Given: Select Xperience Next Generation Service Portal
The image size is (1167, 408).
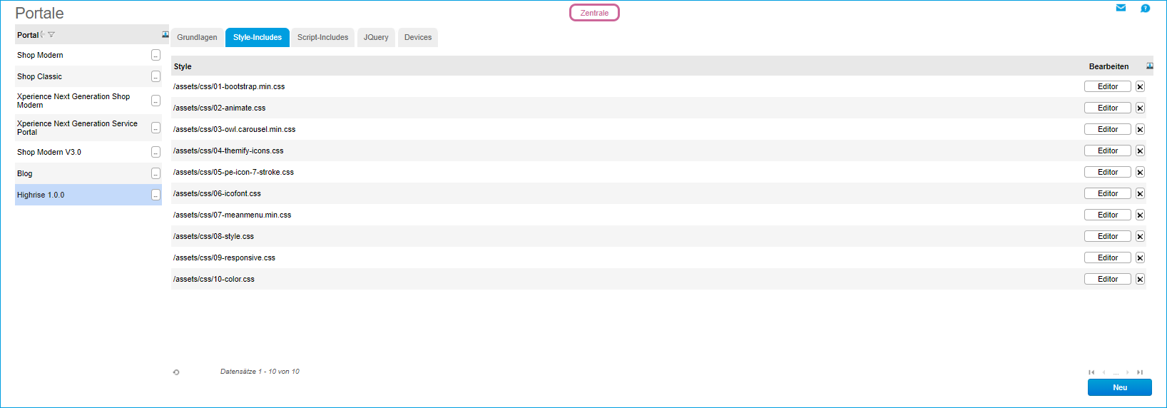Looking at the screenshot, I should pos(88,128).
